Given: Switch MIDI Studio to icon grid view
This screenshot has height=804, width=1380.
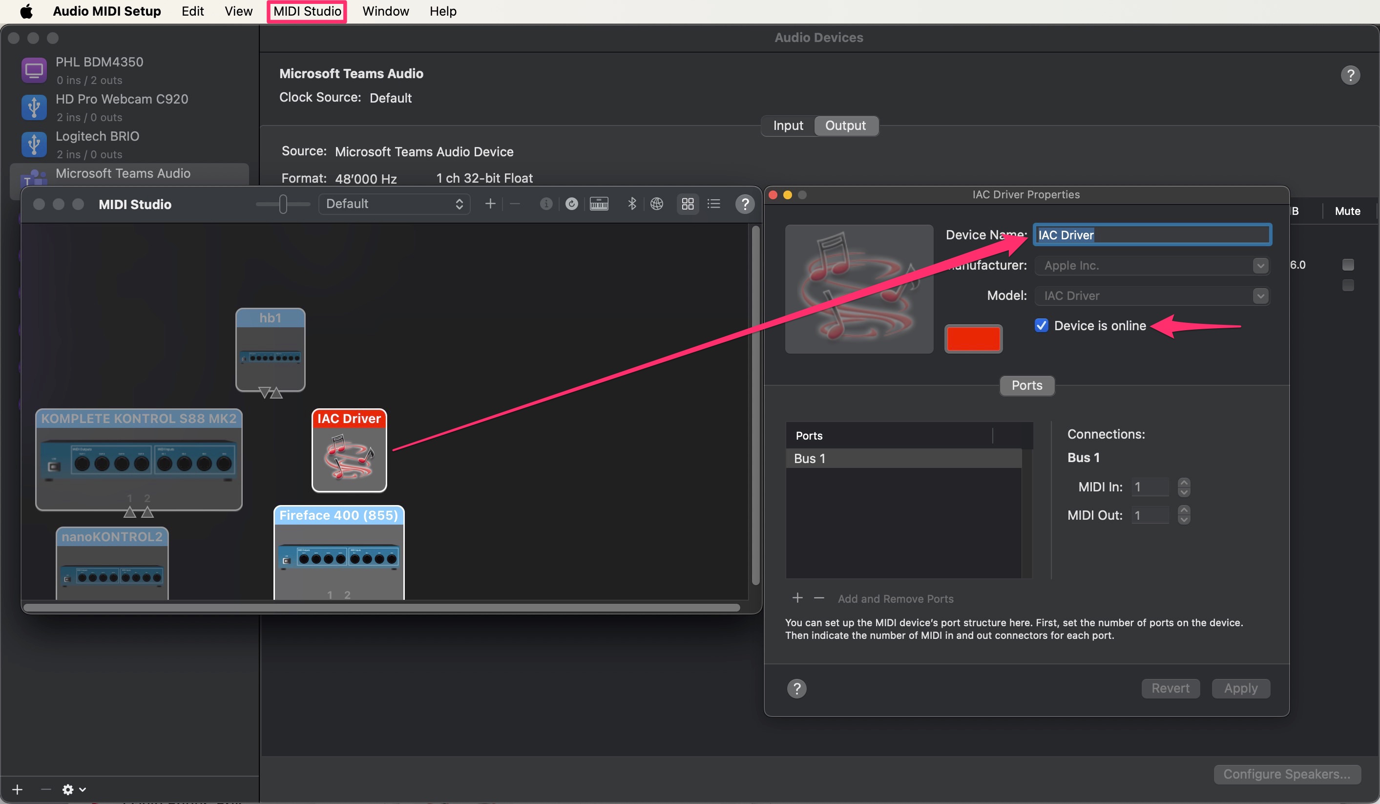Looking at the screenshot, I should point(688,204).
